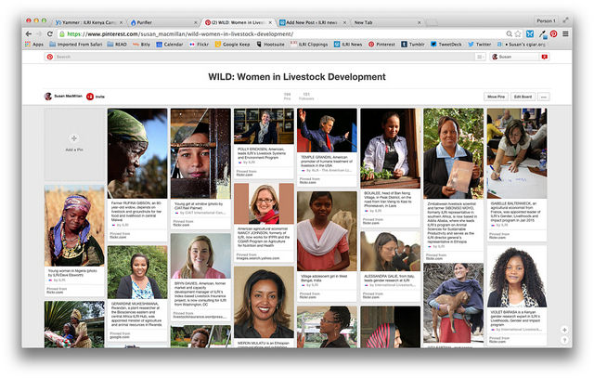The height and width of the screenshot is (378, 594).
Task: Open the Rufina Gibson farmer pin image
Action: [x=137, y=153]
